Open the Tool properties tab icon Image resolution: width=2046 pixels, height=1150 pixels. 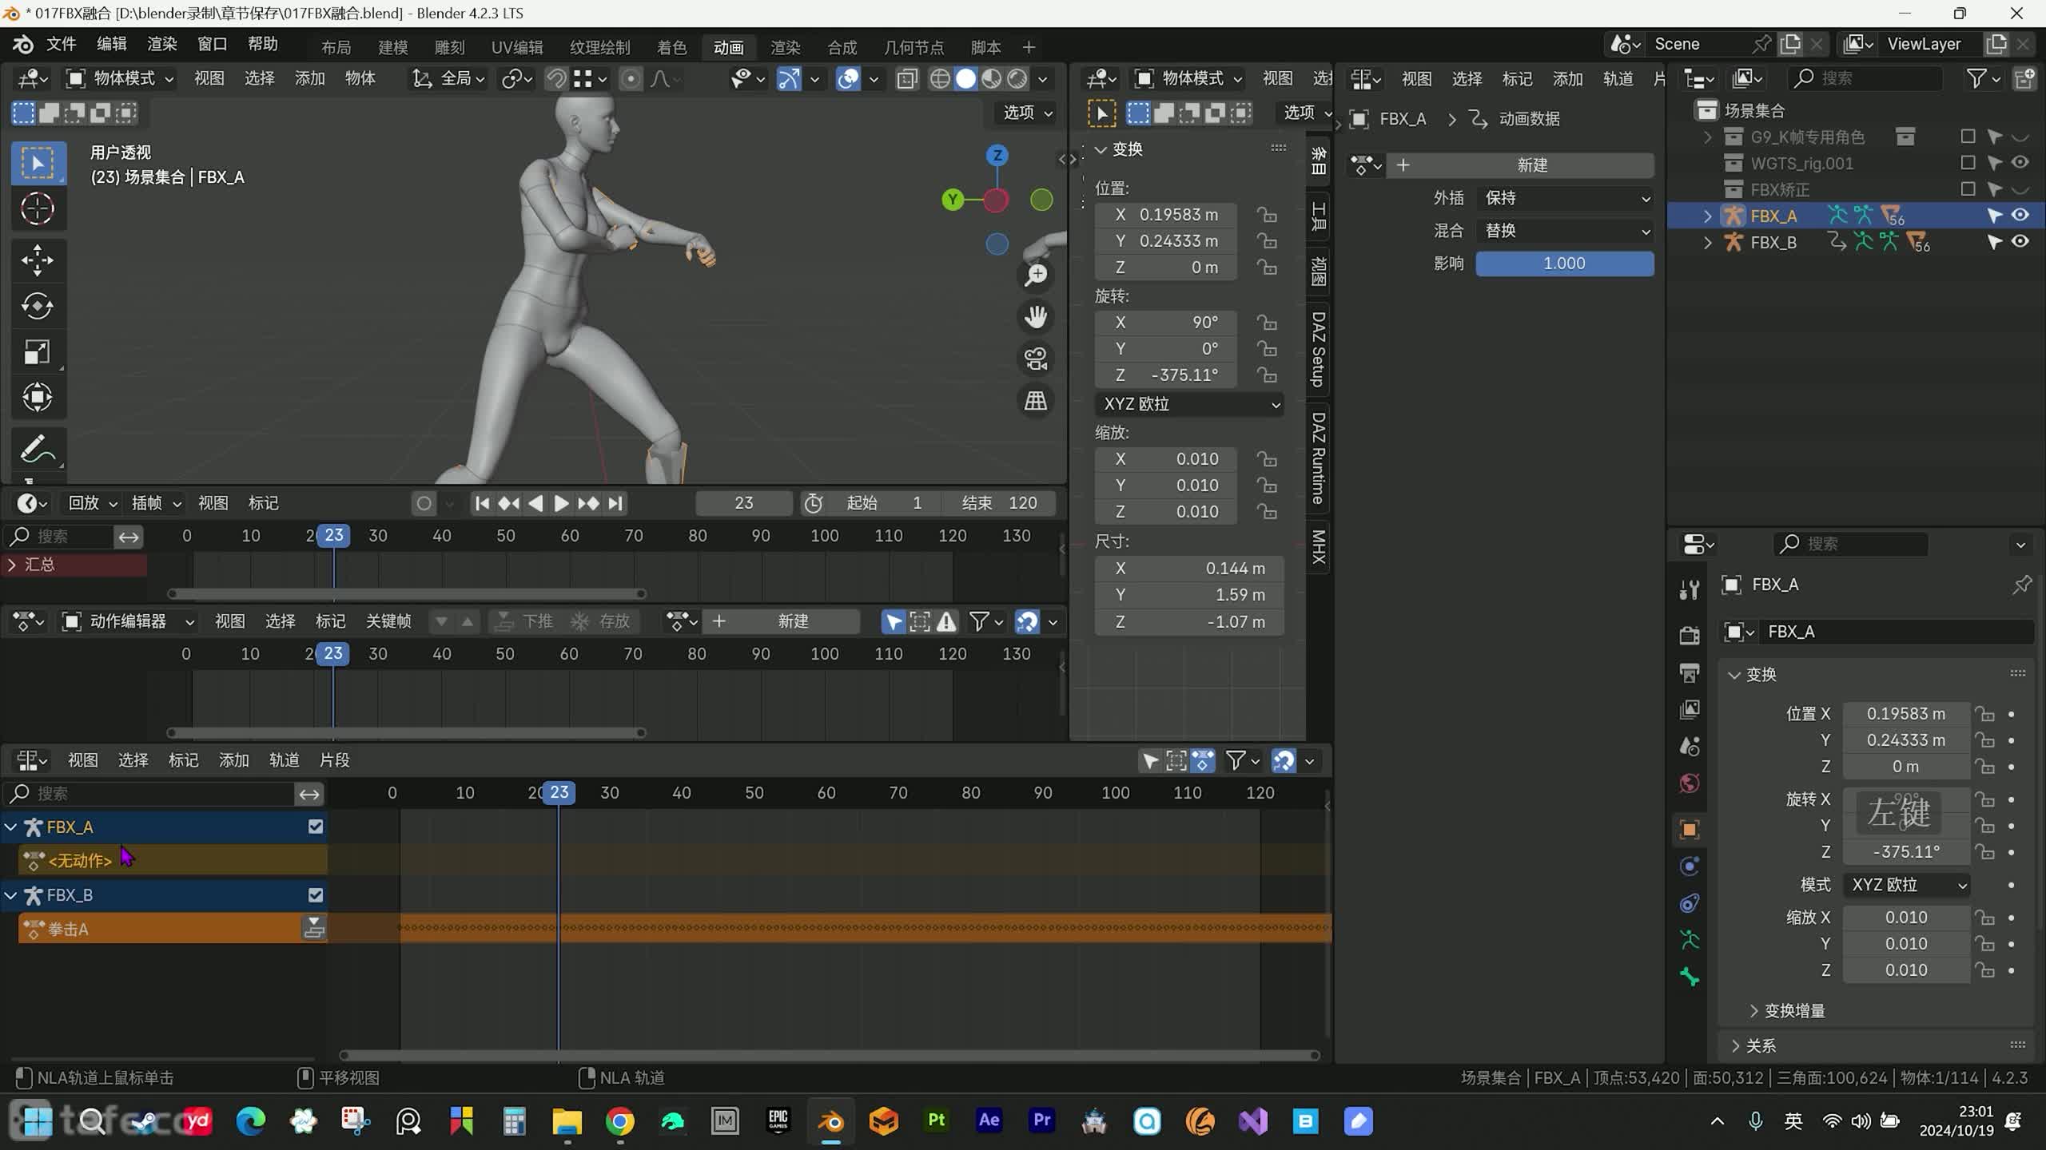[x=1689, y=589]
